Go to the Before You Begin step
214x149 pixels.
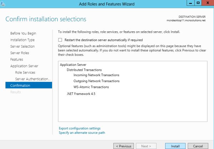[x=23, y=33]
